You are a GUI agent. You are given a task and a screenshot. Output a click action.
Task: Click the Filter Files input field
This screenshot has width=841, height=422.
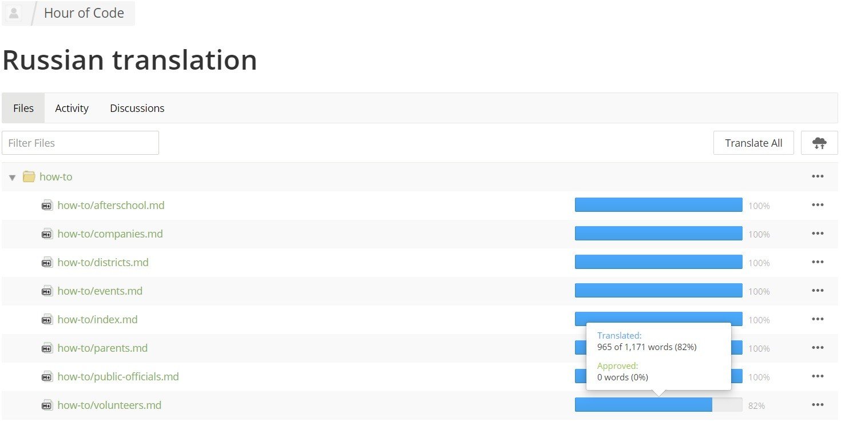pyautogui.click(x=80, y=143)
